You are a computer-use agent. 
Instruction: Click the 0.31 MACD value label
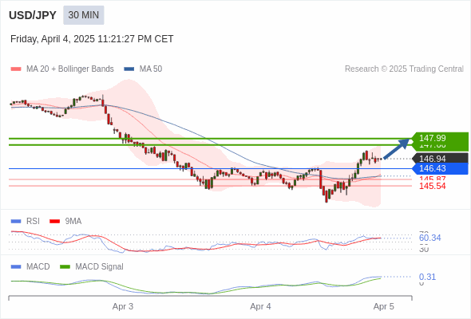pyautogui.click(x=427, y=277)
